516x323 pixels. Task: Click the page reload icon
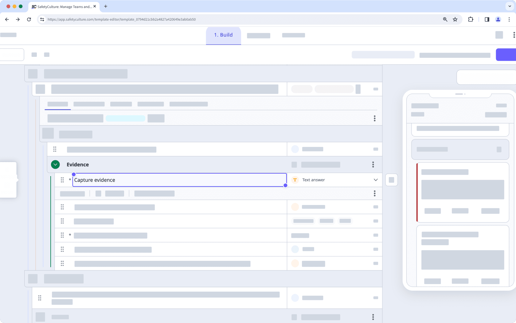(29, 19)
